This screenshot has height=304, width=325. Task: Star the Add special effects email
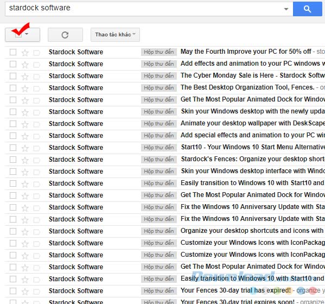tap(25, 136)
